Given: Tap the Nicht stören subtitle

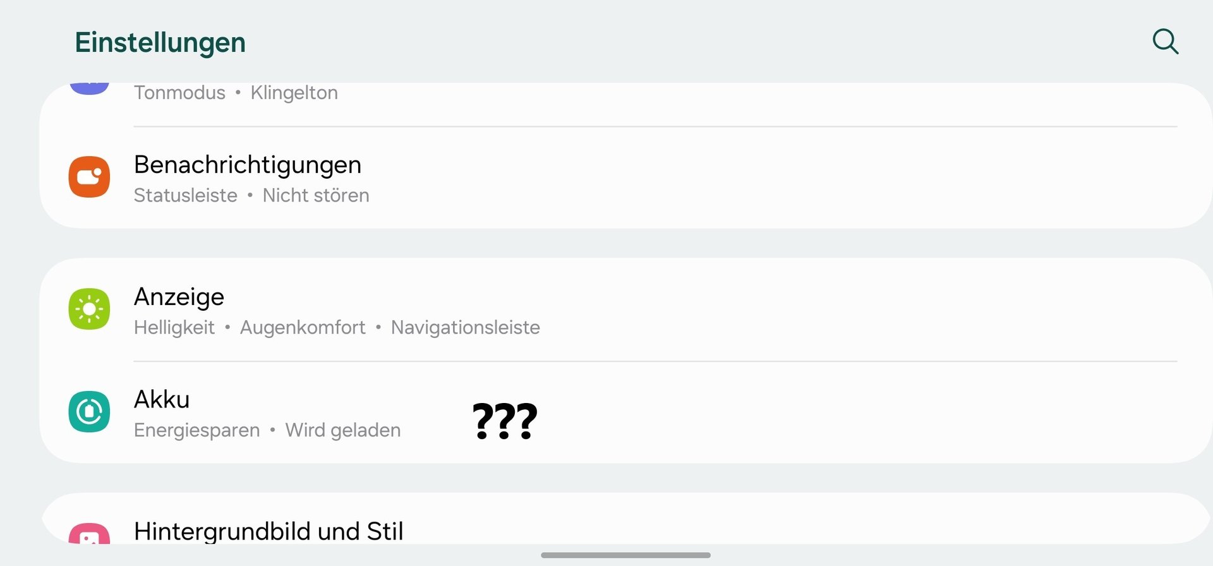Looking at the screenshot, I should coord(316,196).
